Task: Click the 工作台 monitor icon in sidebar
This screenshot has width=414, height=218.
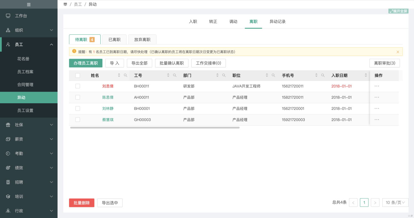Action: [8, 16]
